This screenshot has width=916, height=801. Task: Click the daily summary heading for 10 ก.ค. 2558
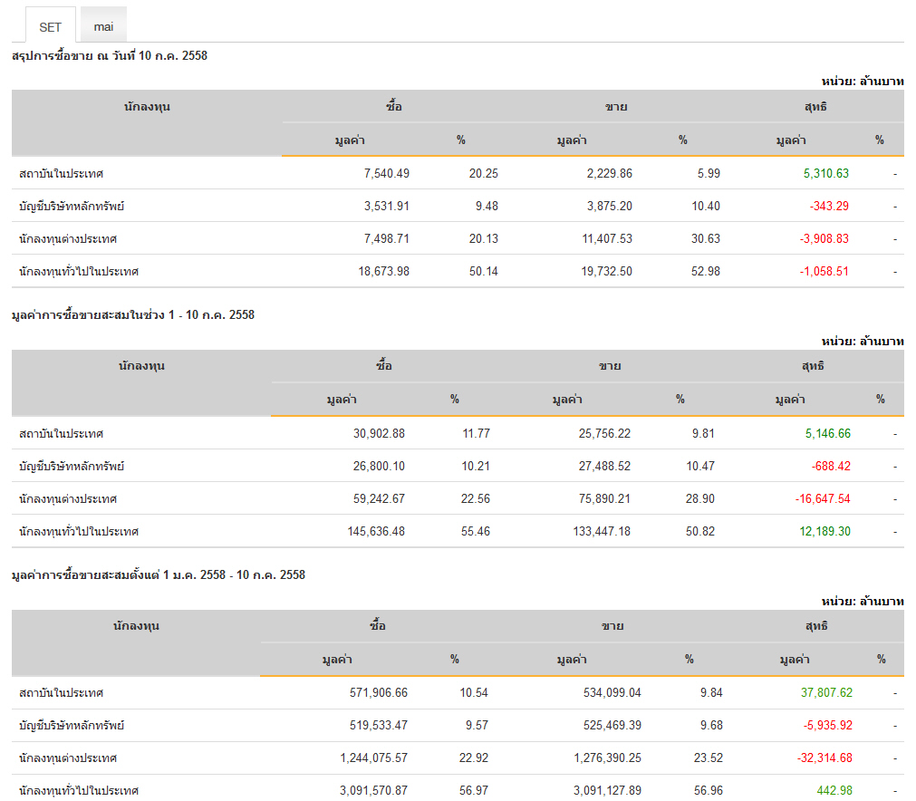click(110, 56)
